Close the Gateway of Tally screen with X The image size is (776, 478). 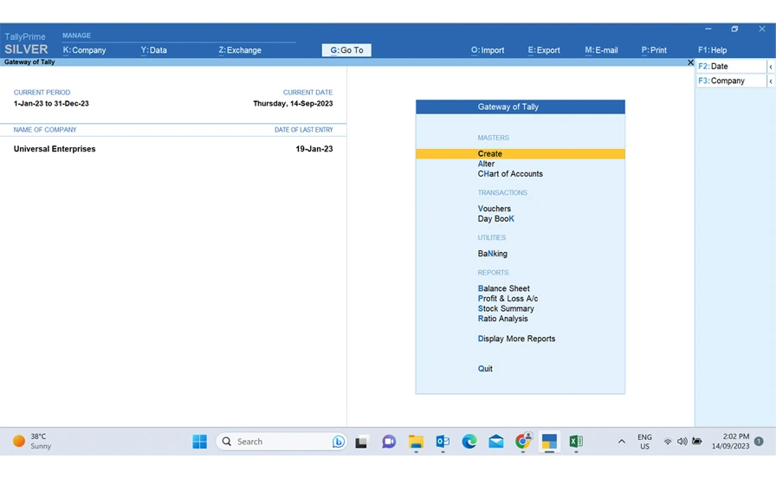(690, 62)
